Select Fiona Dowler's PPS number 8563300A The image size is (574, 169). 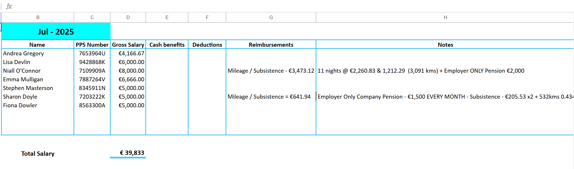click(92, 105)
